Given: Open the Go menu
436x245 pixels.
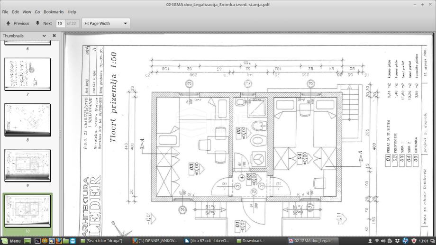Looking at the screenshot, I should click(37, 12).
